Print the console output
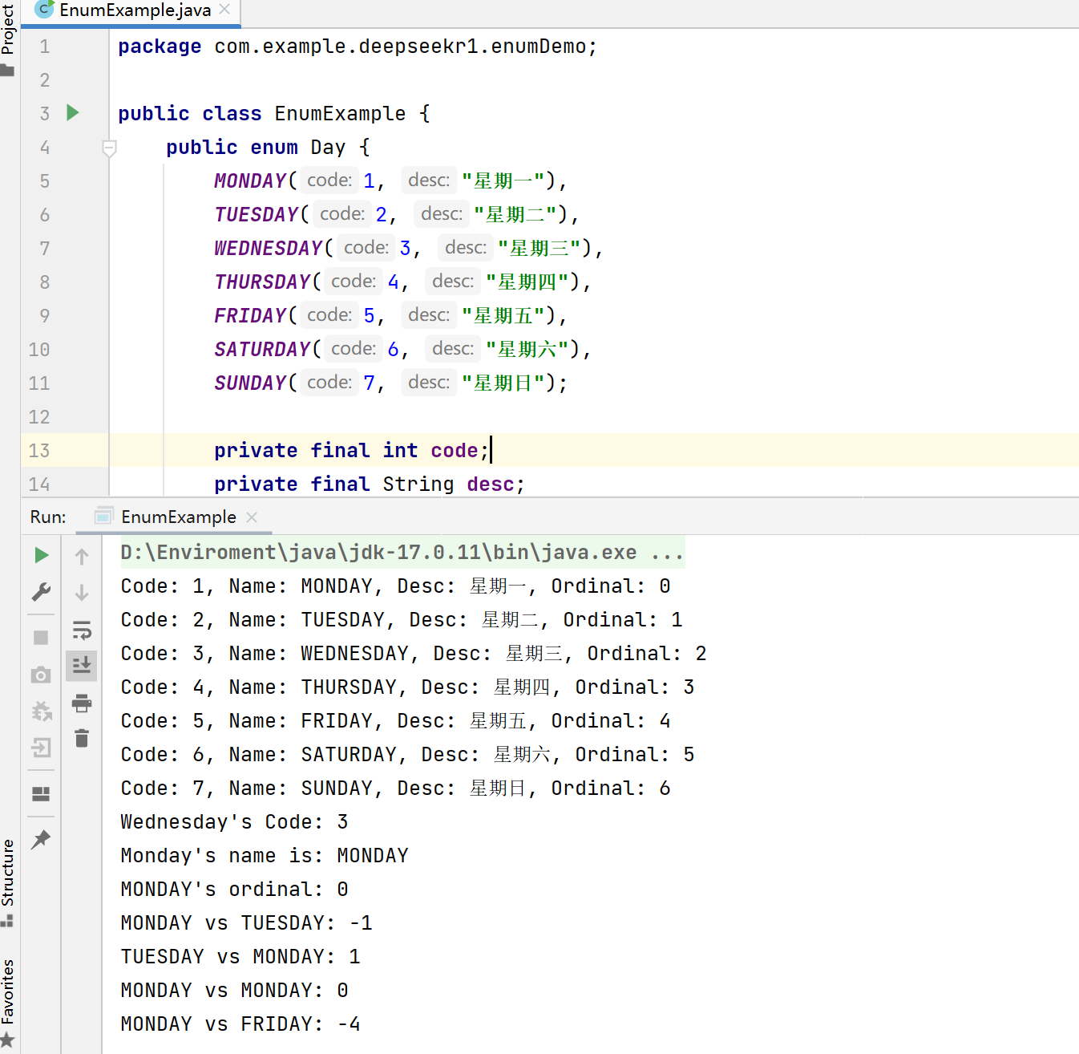The height and width of the screenshot is (1054, 1079). pos(81,703)
